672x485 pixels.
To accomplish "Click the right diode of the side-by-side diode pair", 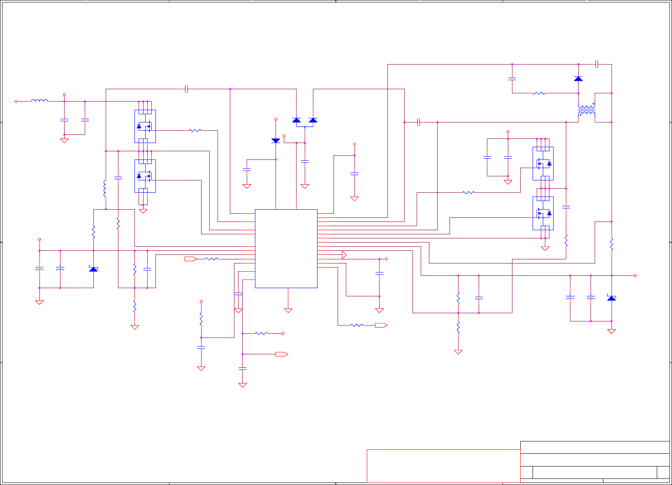I will pos(313,120).
